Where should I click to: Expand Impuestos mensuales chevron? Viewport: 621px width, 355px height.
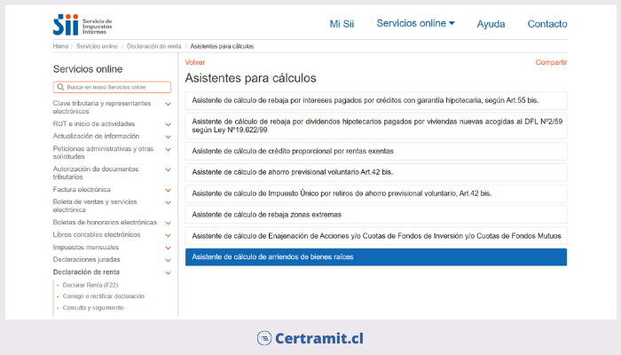[168, 248]
